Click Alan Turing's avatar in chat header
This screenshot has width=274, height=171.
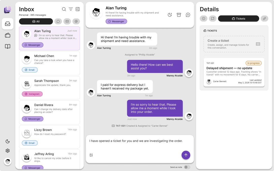pos(96,13)
